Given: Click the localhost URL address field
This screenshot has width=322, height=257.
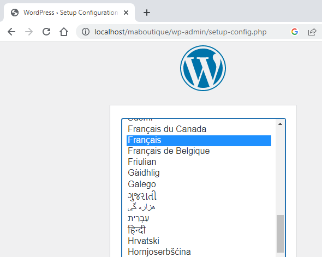Looking at the screenshot, I should [181, 32].
